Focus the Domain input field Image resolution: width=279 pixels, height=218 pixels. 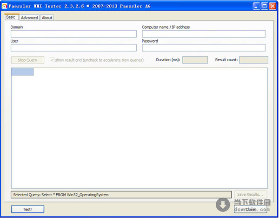(x=73, y=34)
